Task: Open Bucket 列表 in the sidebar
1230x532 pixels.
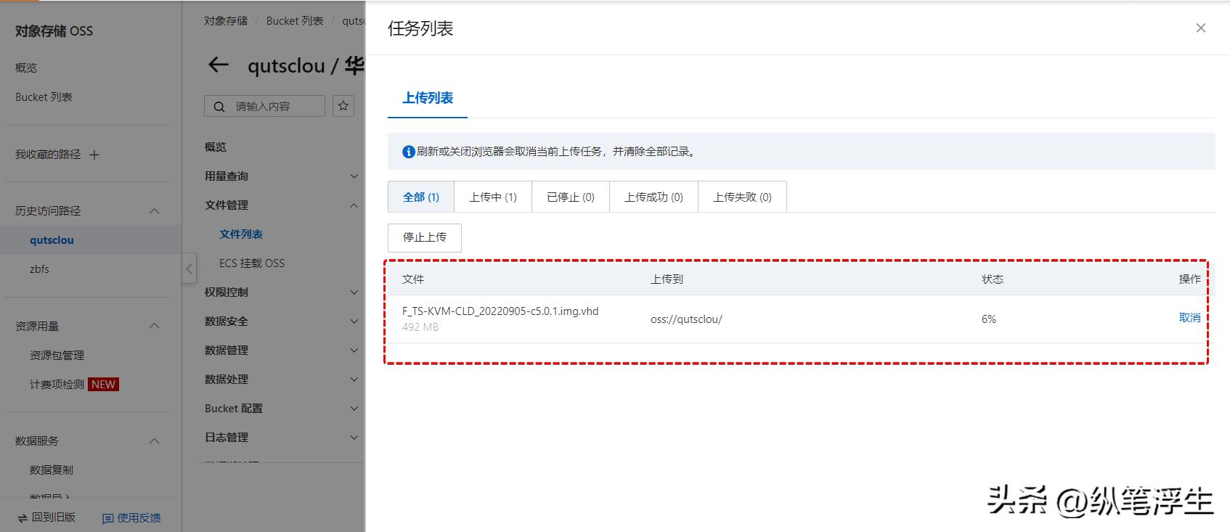Action: click(x=44, y=97)
